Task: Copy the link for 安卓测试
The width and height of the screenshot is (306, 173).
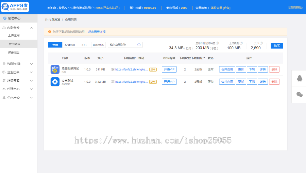Action: coord(153,82)
